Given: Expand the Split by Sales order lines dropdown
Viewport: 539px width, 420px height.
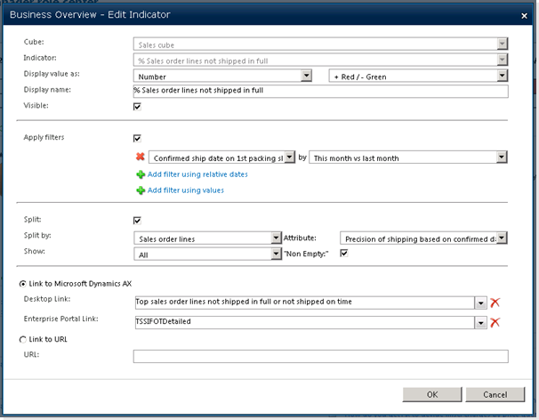Looking at the screenshot, I should [x=277, y=238].
